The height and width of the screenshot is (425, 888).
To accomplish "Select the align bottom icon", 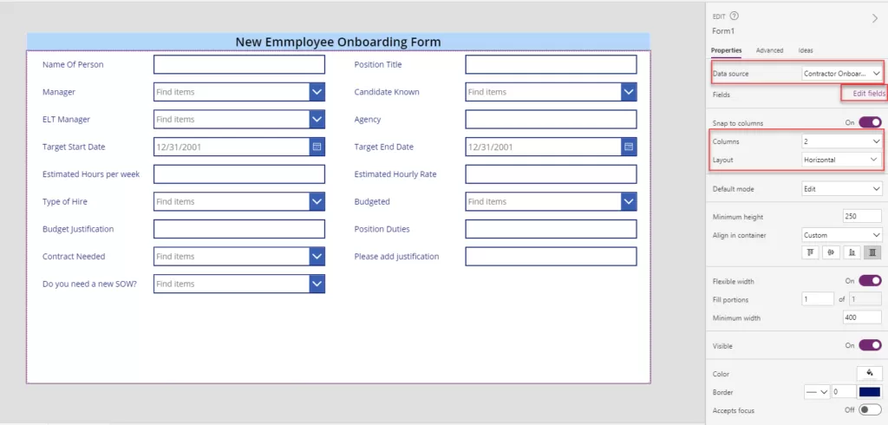I will [852, 252].
